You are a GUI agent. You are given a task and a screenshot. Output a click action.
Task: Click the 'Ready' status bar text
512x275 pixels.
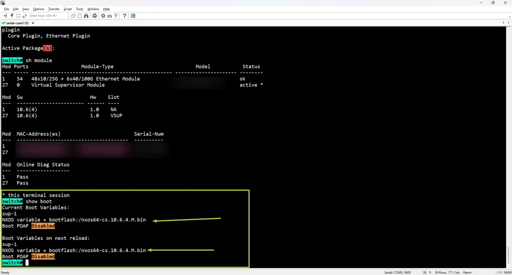coord(5,272)
